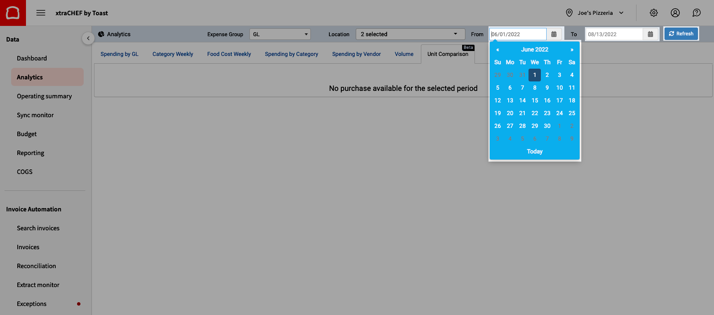This screenshot has height=315, width=714.
Task: Click the help chat bubble icon
Action: point(697,13)
